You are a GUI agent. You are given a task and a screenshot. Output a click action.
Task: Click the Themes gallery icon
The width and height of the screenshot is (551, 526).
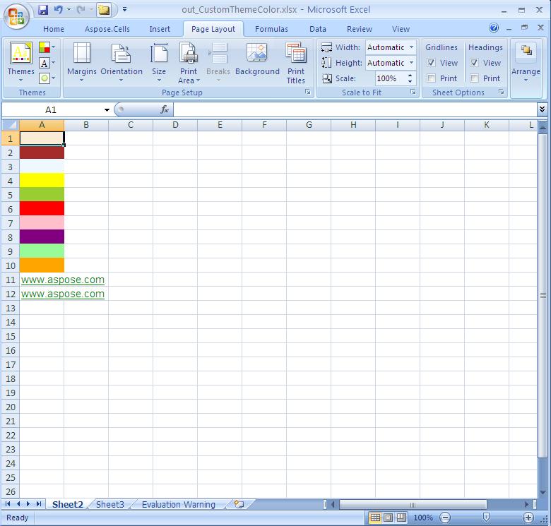(20, 55)
